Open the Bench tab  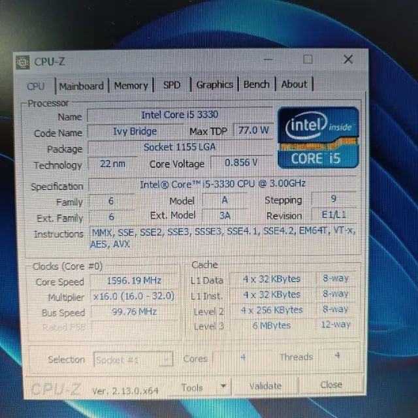click(x=256, y=84)
